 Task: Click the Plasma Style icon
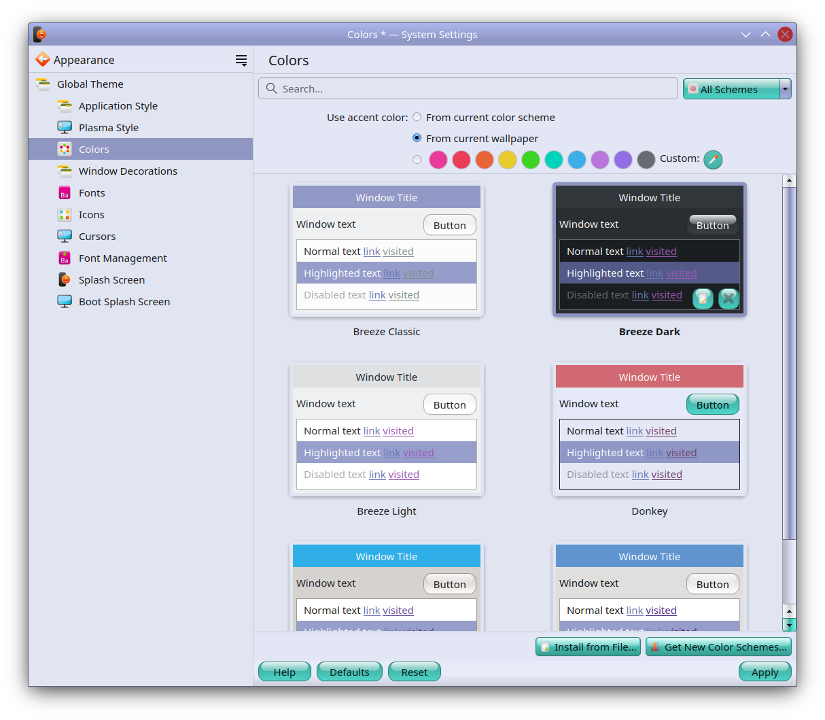pyautogui.click(x=65, y=128)
